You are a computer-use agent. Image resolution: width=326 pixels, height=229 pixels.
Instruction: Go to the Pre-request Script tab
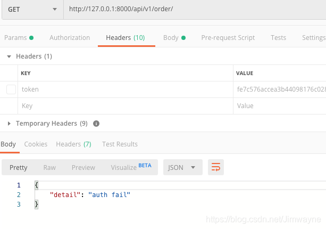coord(228,38)
